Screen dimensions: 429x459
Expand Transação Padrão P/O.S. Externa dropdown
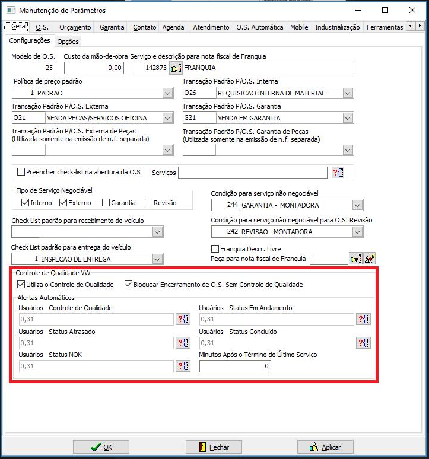pos(167,118)
